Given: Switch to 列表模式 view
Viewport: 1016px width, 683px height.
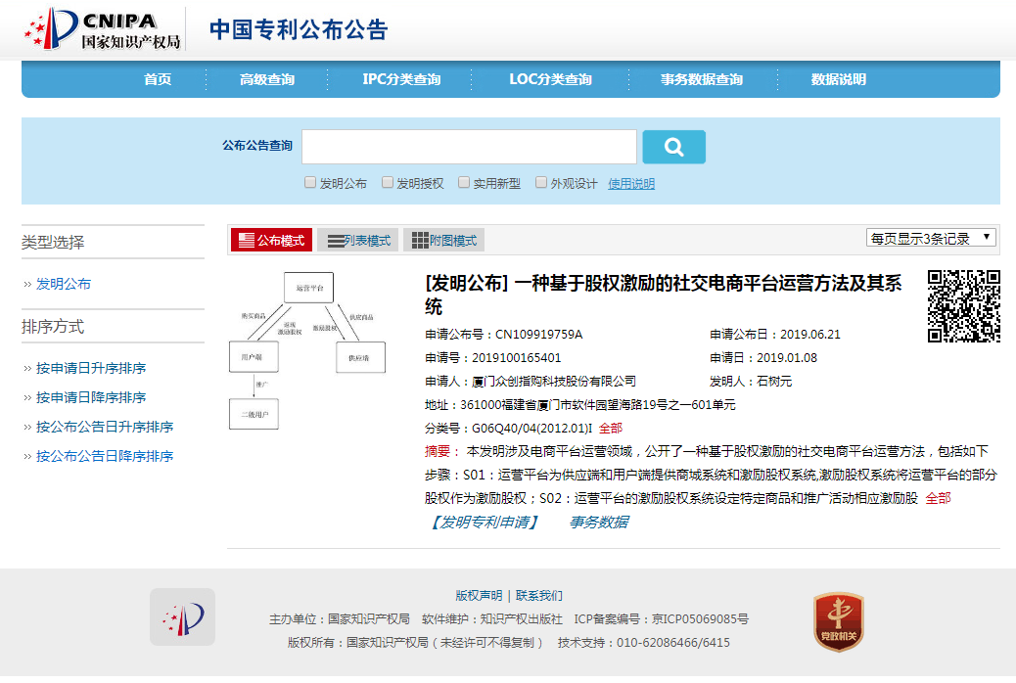Looking at the screenshot, I should tap(358, 240).
